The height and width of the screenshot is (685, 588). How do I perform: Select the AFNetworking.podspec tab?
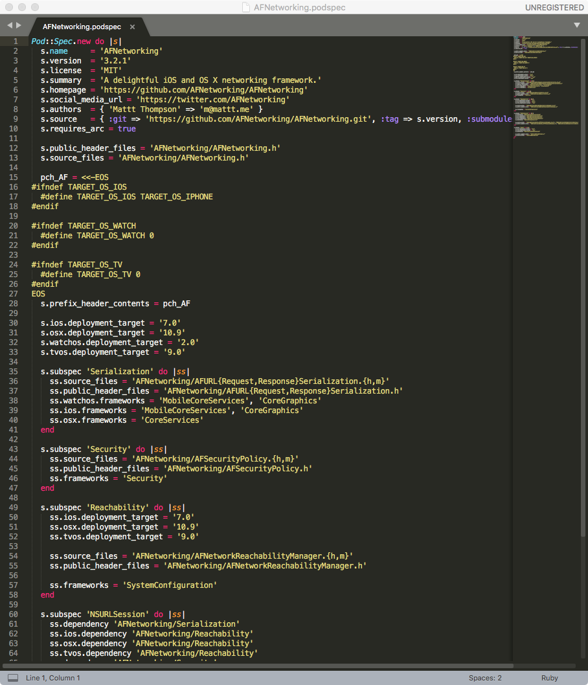coord(82,27)
